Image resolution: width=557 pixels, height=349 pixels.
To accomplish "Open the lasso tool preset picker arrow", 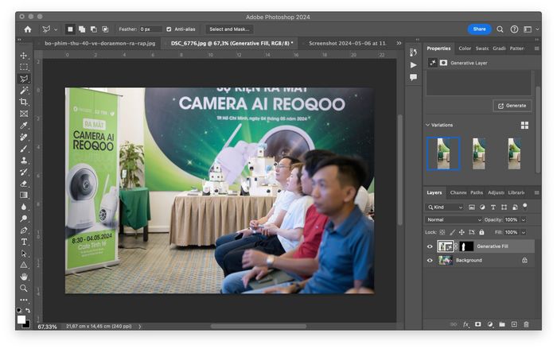I will click(x=56, y=29).
